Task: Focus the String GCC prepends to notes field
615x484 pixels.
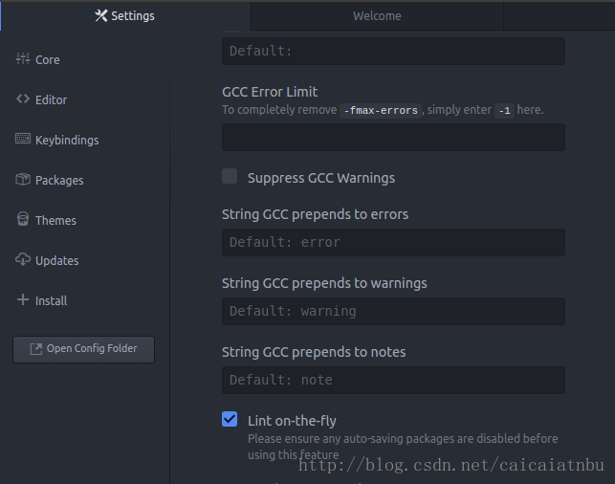Action: (x=393, y=380)
